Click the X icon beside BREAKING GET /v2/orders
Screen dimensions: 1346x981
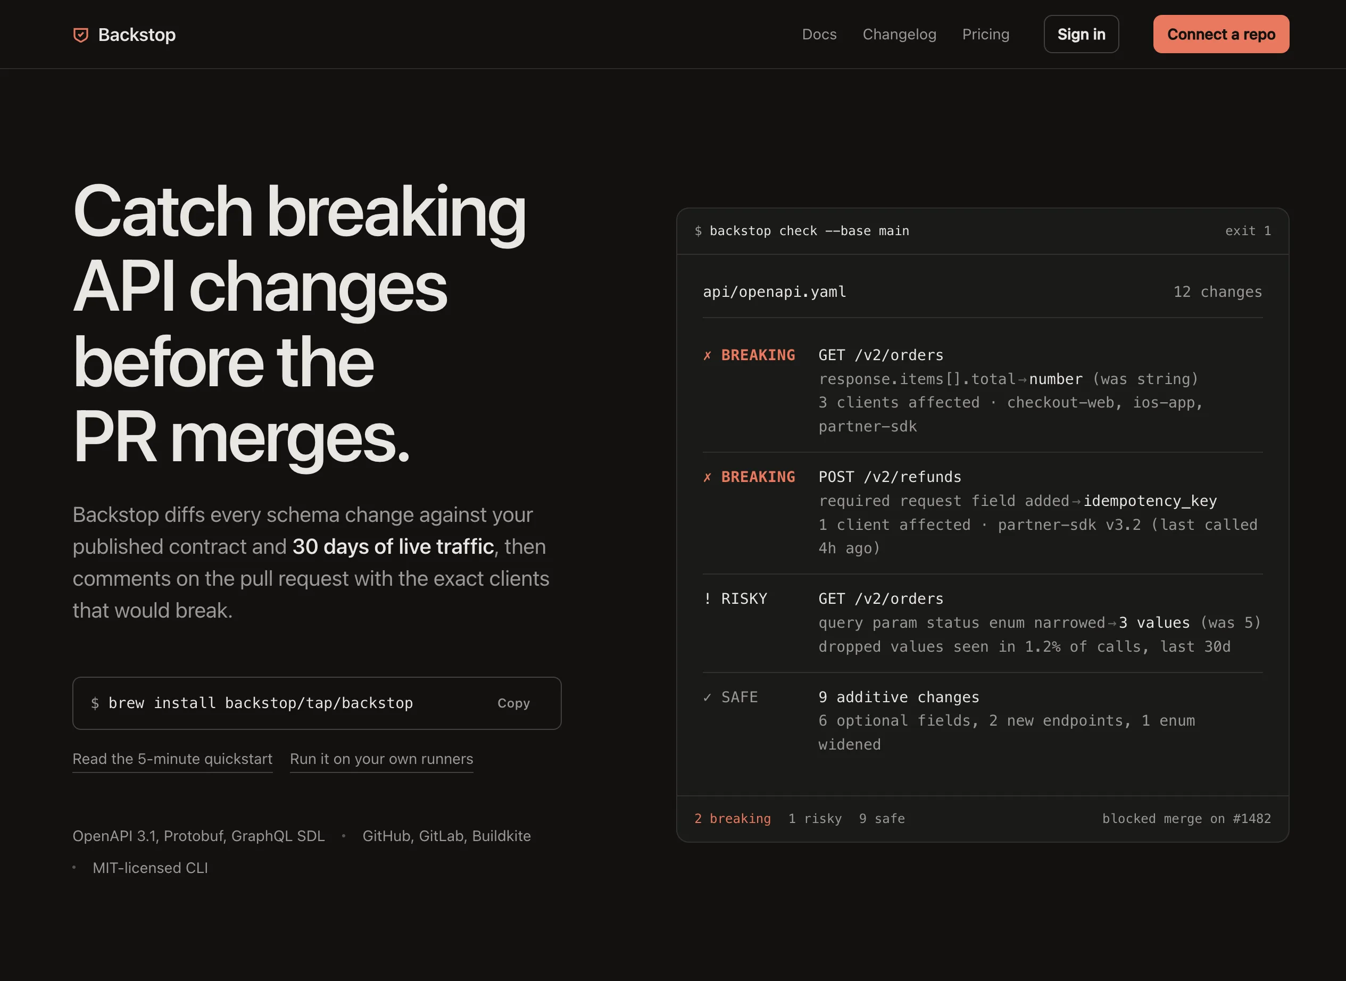(707, 356)
